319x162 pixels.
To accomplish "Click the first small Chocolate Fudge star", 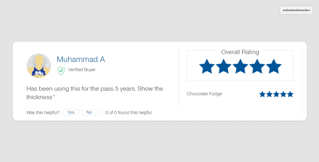I will click(262, 94).
